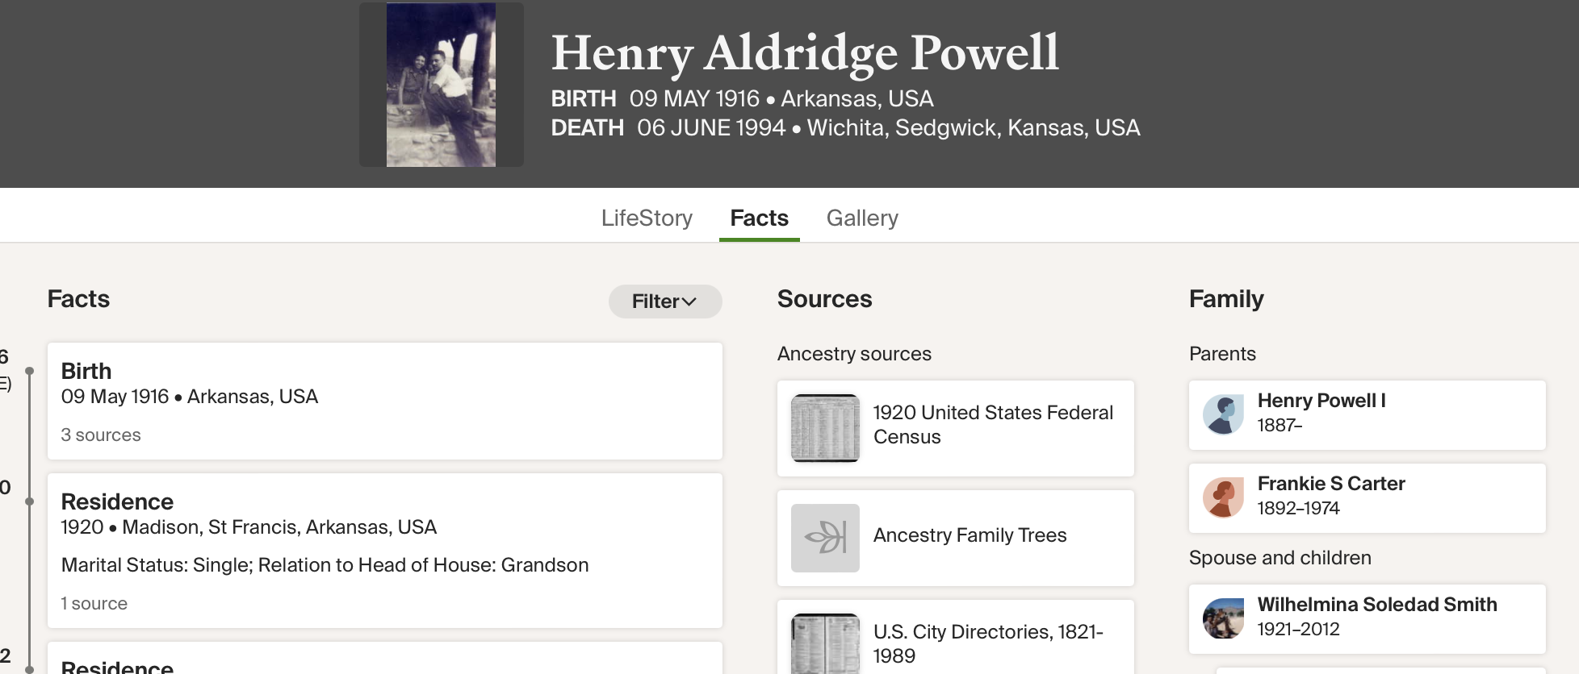Click the Ancestry Family Trees leaf icon
The width and height of the screenshot is (1579, 674).
825,538
